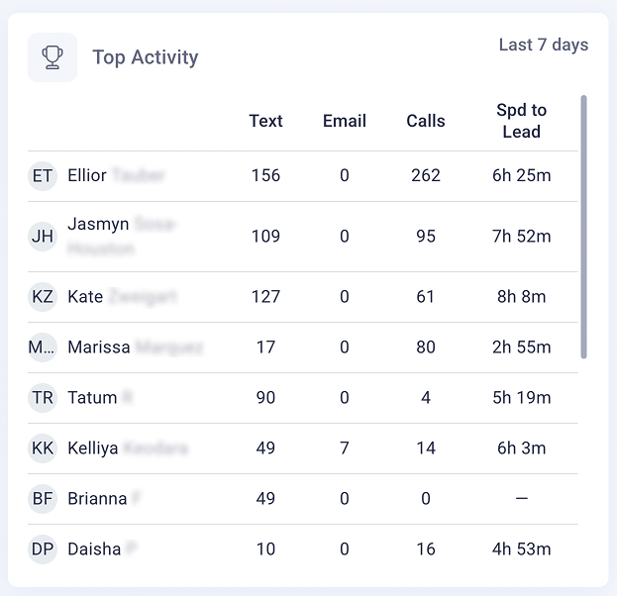The height and width of the screenshot is (596, 617).
Task: Open Ellior's name link
Action: (116, 175)
